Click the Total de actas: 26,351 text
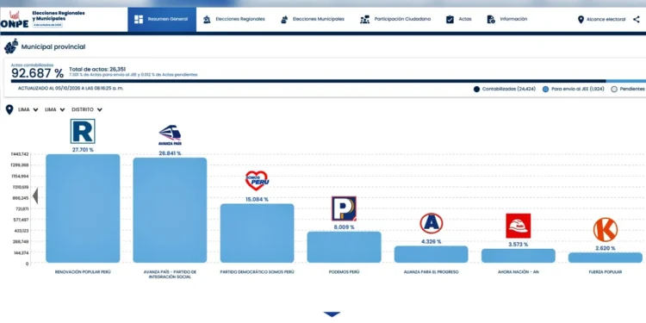Image resolution: width=646 pixels, height=323 pixels. tap(97, 69)
